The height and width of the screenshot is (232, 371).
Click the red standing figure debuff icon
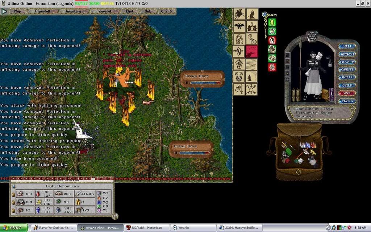pyautogui.click(x=272, y=41)
